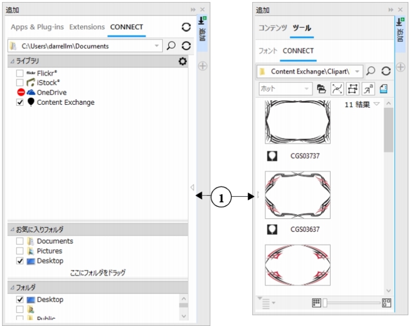Click the thumbnail size slider handle
This screenshot has height=326, width=411.
pos(325,303)
